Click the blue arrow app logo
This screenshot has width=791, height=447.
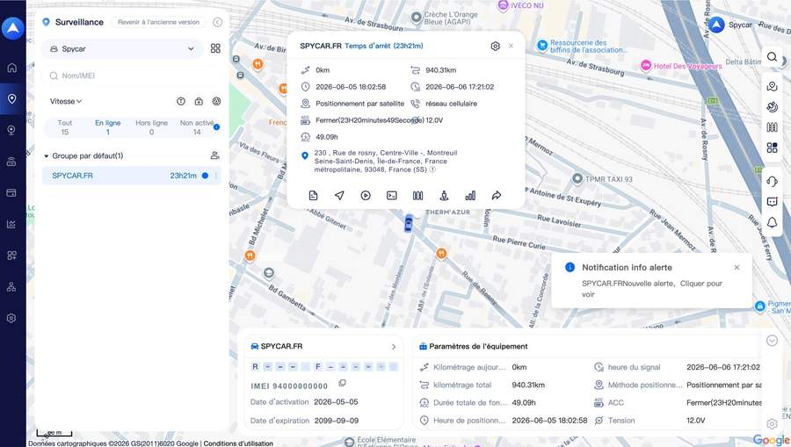[13, 28]
